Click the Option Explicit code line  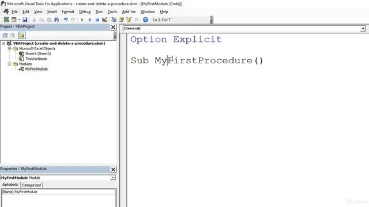click(176, 40)
